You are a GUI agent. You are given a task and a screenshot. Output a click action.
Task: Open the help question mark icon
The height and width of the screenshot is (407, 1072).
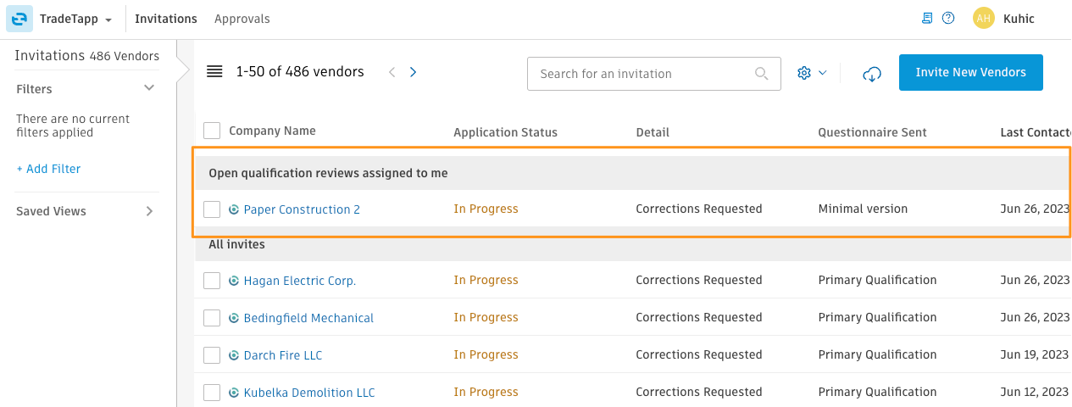948,19
